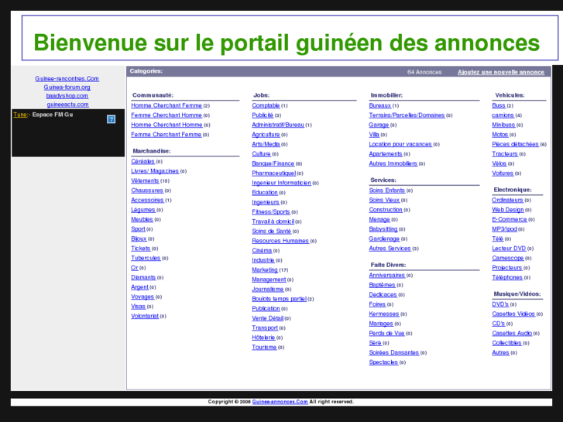The image size is (563, 422).
Task: Select the Voitures category
Action: 503,173
